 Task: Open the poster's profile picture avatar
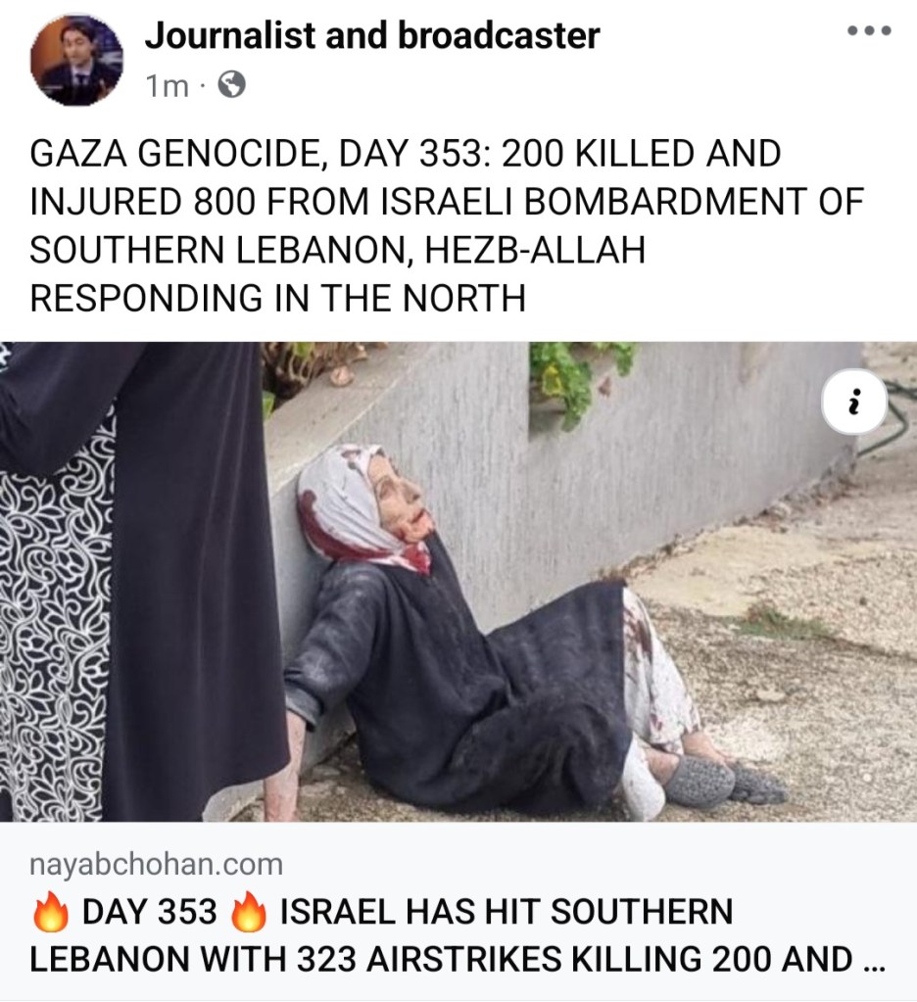point(76,60)
